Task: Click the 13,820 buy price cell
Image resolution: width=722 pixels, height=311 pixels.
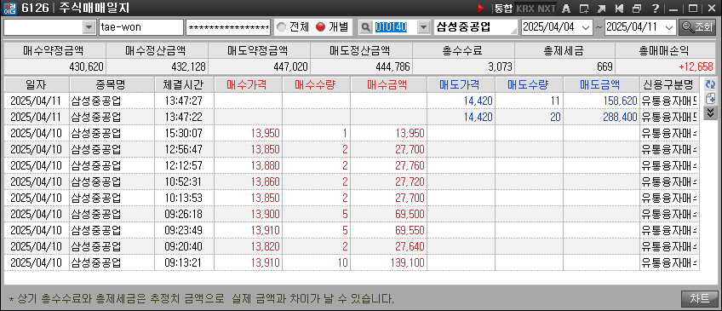Action: click(x=249, y=246)
